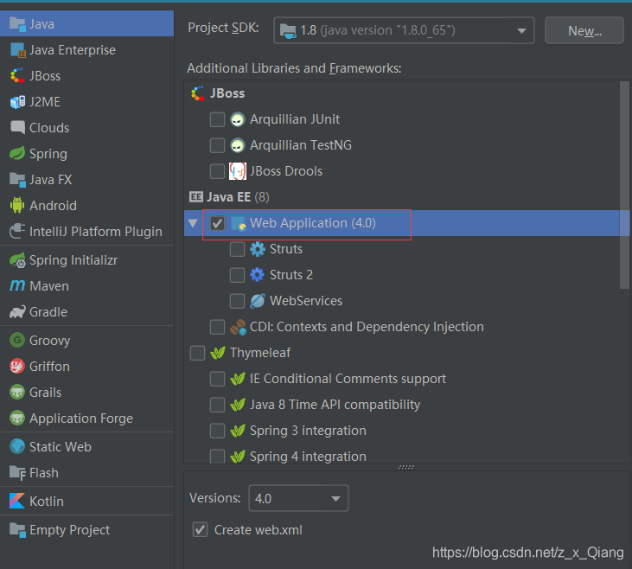632x569 pixels.
Task: Select the Java project type icon
Action: point(17,24)
